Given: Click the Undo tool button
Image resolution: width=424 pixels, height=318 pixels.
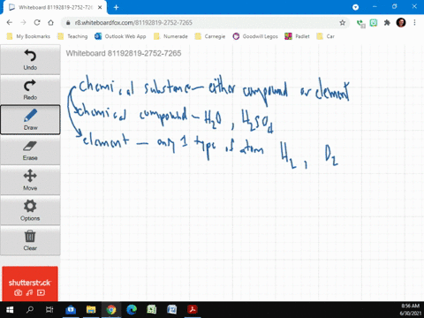Looking at the screenshot, I should coord(30,59).
